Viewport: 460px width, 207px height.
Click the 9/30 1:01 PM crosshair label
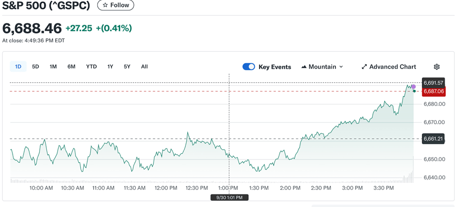(x=229, y=198)
